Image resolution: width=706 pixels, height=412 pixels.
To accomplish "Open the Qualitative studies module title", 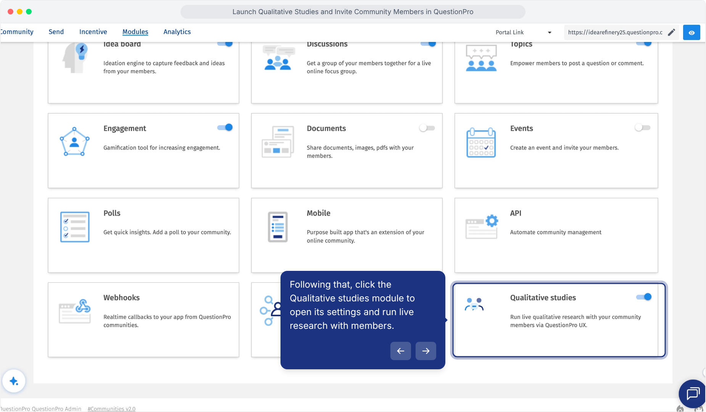I will (x=543, y=298).
